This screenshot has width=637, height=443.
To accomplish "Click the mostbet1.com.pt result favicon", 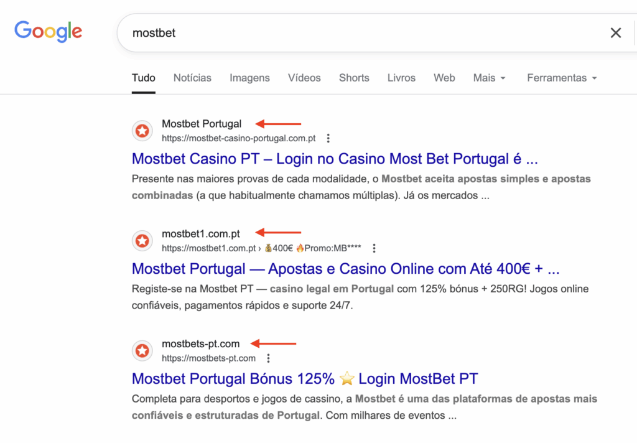I will [x=142, y=241].
